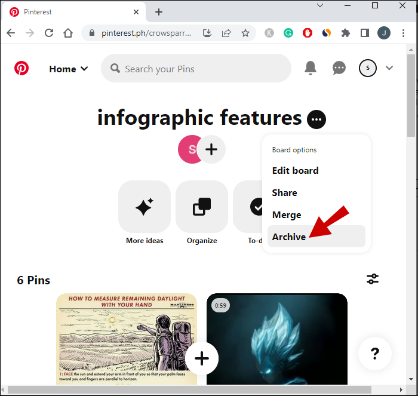
Task: Open the Organize tool button
Action: (202, 207)
